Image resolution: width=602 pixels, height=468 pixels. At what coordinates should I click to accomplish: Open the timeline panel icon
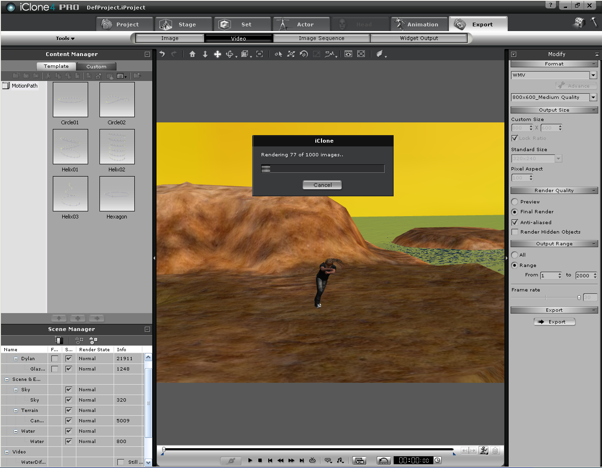[x=359, y=460]
